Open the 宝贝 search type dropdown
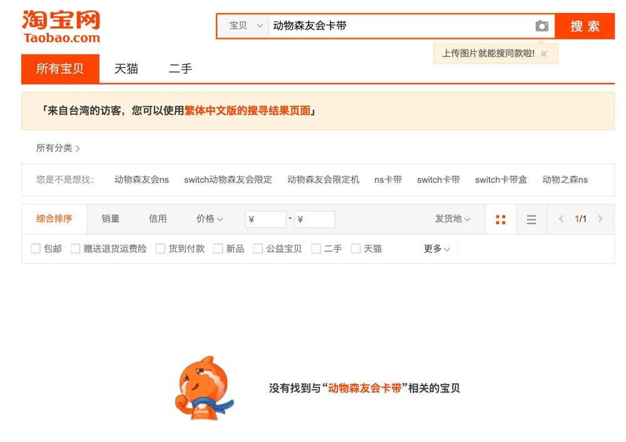 (244, 26)
